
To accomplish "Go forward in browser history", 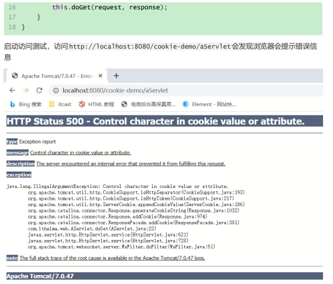I will pos(26,91).
